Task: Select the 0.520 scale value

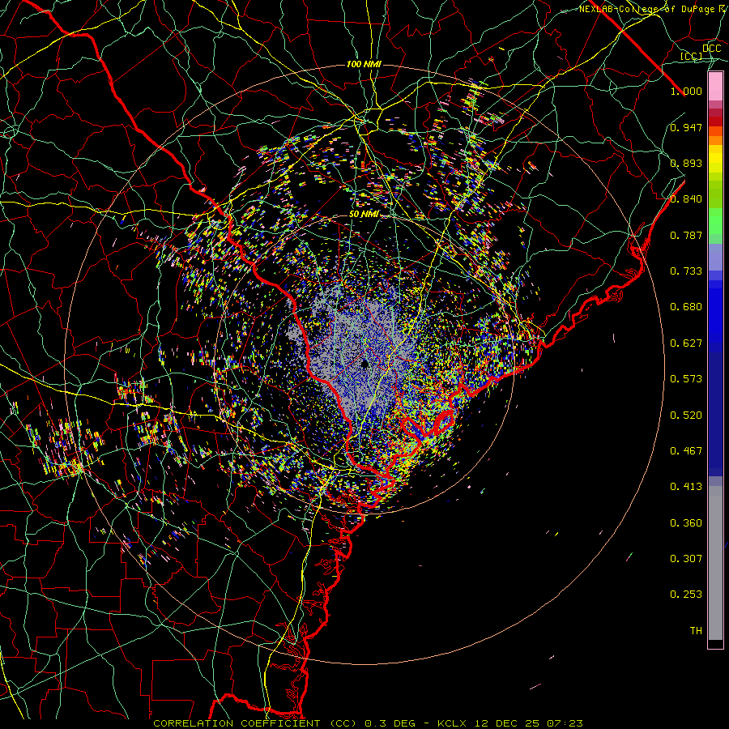Action: [686, 416]
